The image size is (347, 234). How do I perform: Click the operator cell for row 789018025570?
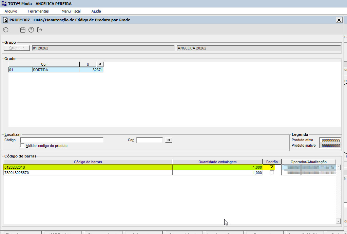tap(309, 173)
